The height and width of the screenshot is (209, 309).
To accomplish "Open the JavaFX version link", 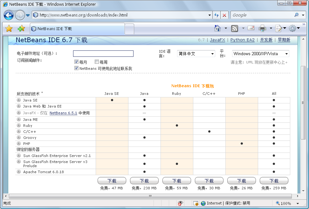I will coord(217,40).
